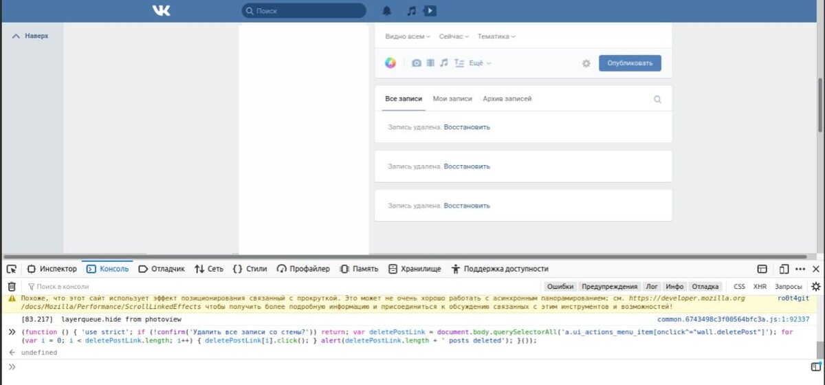The height and width of the screenshot is (385, 825).
Task: Select the Архив записей wall tab
Action: (507, 99)
